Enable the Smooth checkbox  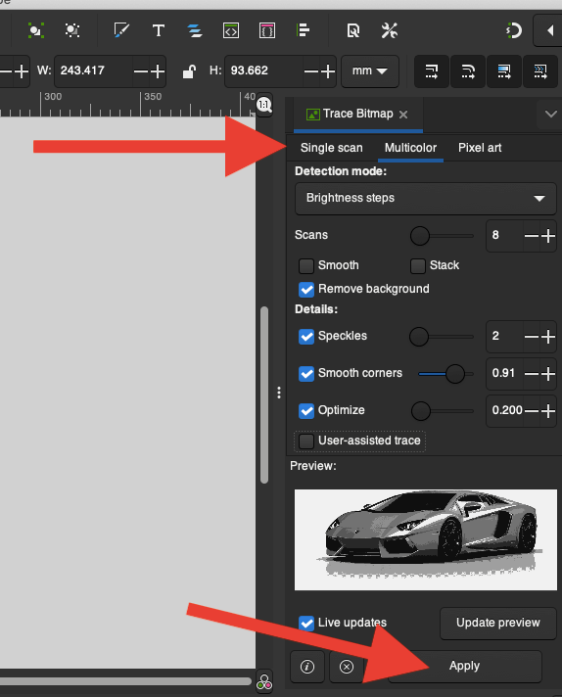306,266
